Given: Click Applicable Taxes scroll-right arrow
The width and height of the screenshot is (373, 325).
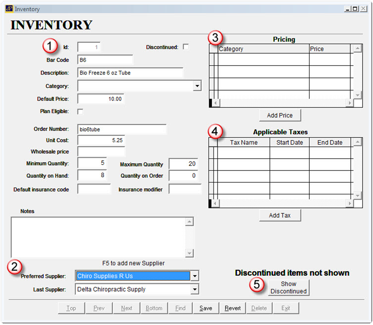Looking at the screenshot, I should click(350, 204).
